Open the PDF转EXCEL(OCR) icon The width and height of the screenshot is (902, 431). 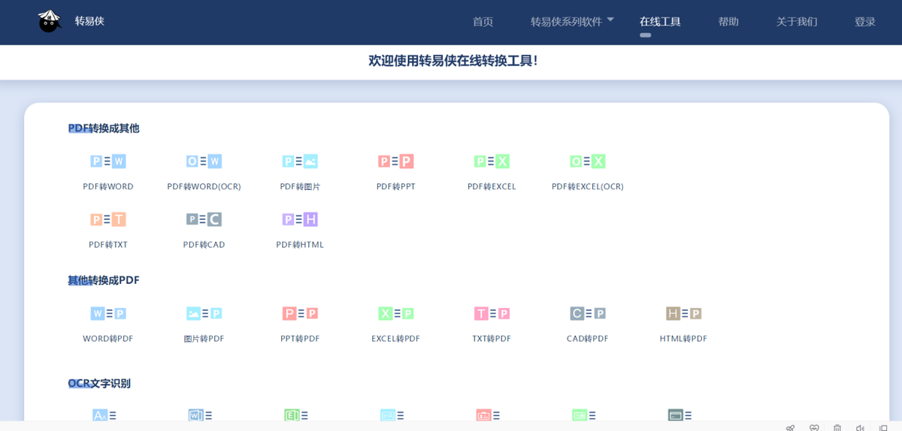point(587,161)
